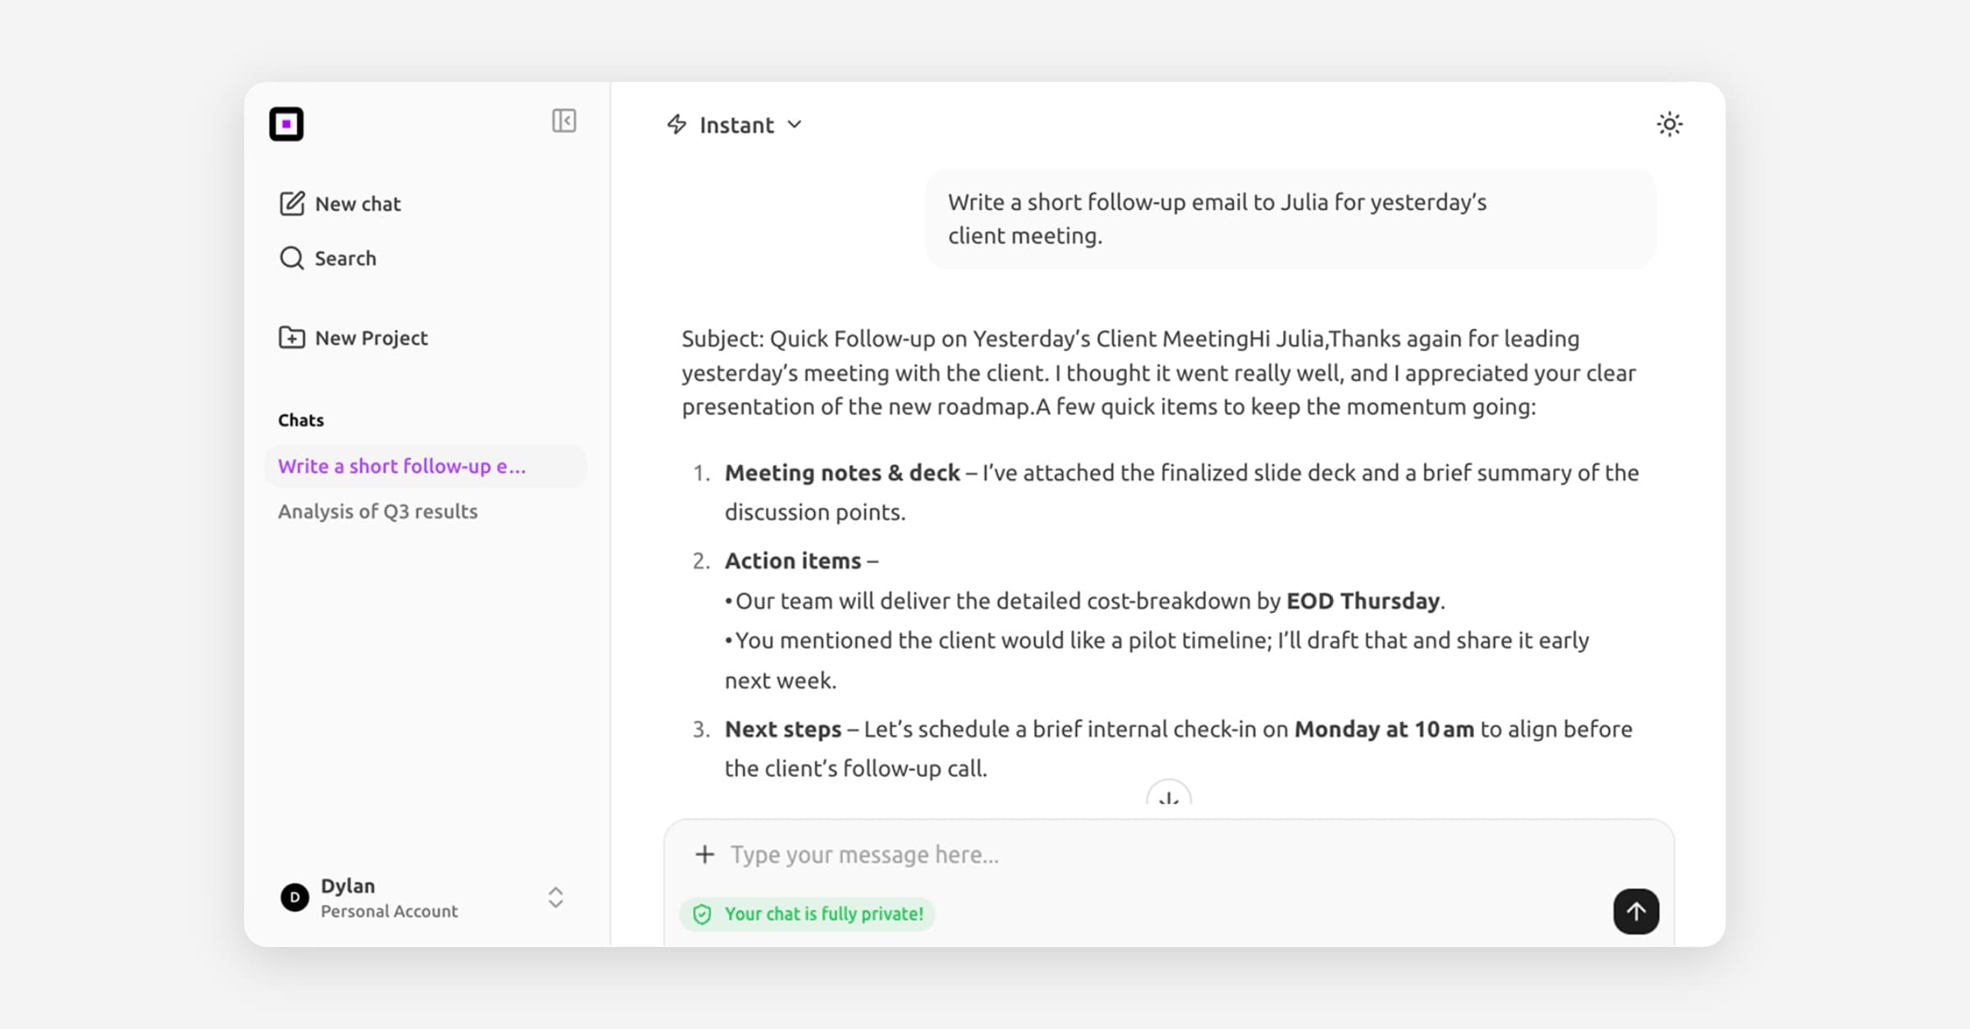
Task: Click the scroll-to-bottom arrow button
Action: pos(1168,795)
